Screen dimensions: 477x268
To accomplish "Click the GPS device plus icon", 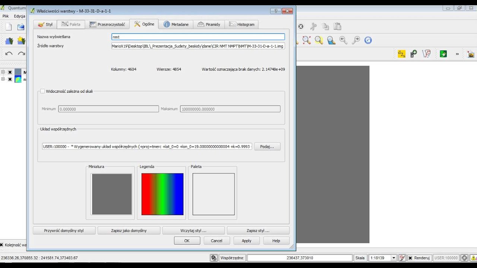I will [x=414, y=54].
